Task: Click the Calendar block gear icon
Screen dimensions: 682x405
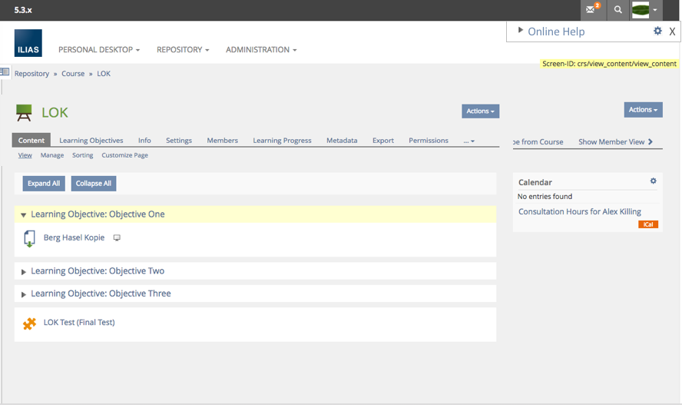Action: pos(654,181)
